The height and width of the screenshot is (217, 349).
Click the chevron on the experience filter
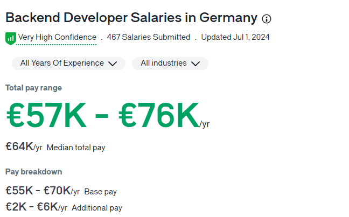pos(113,64)
